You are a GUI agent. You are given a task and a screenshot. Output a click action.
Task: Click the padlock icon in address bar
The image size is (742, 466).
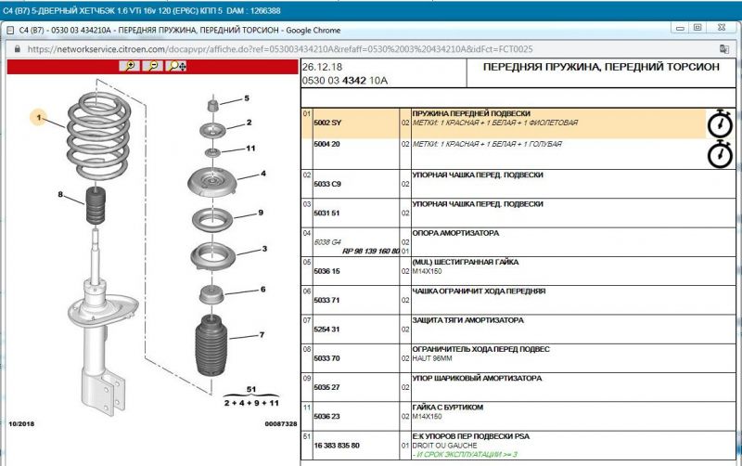(17, 48)
